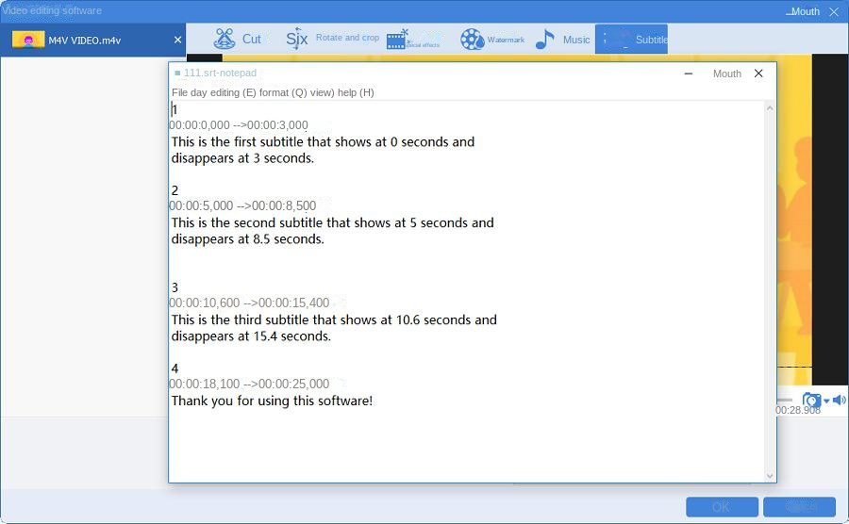The width and height of the screenshot is (849, 524).
Task: Select the Music tool
Action: pos(562,40)
